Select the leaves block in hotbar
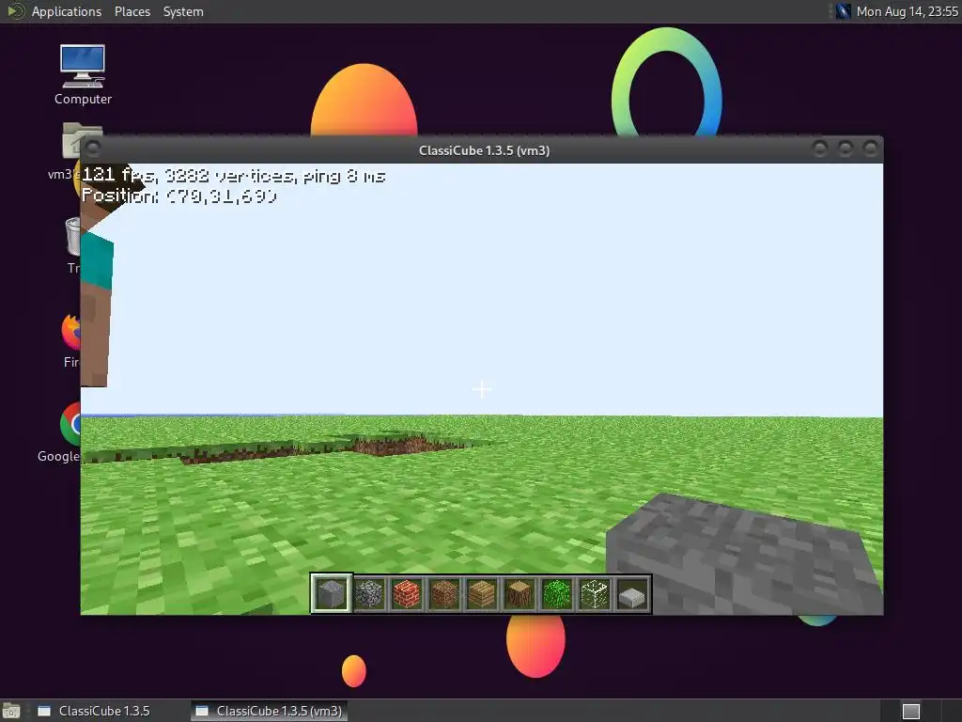The image size is (962, 722). [x=557, y=594]
